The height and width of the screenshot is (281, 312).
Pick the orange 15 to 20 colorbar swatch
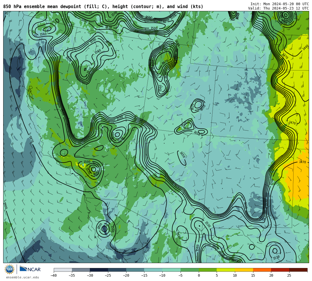(x=262, y=270)
